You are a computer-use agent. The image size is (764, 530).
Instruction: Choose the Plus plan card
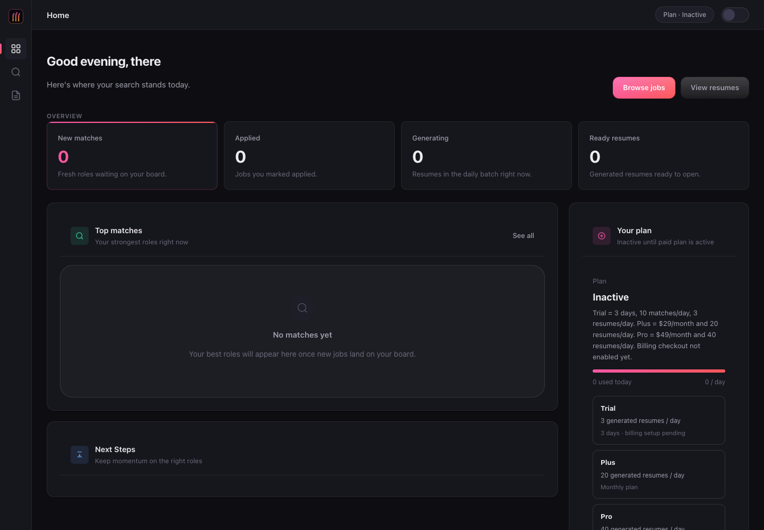(659, 474)
